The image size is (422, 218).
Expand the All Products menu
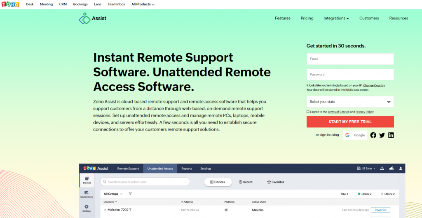pyautogui.click(x=143, y=4)
